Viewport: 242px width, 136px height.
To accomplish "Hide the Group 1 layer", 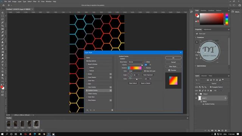I will point(196,94).
